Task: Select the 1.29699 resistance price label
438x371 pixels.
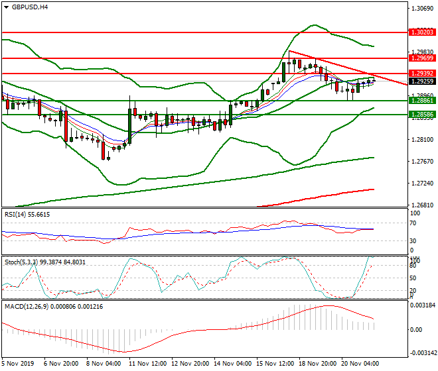Action: point(422,58)
